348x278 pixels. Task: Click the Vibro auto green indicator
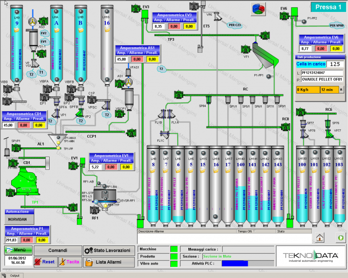174,264
